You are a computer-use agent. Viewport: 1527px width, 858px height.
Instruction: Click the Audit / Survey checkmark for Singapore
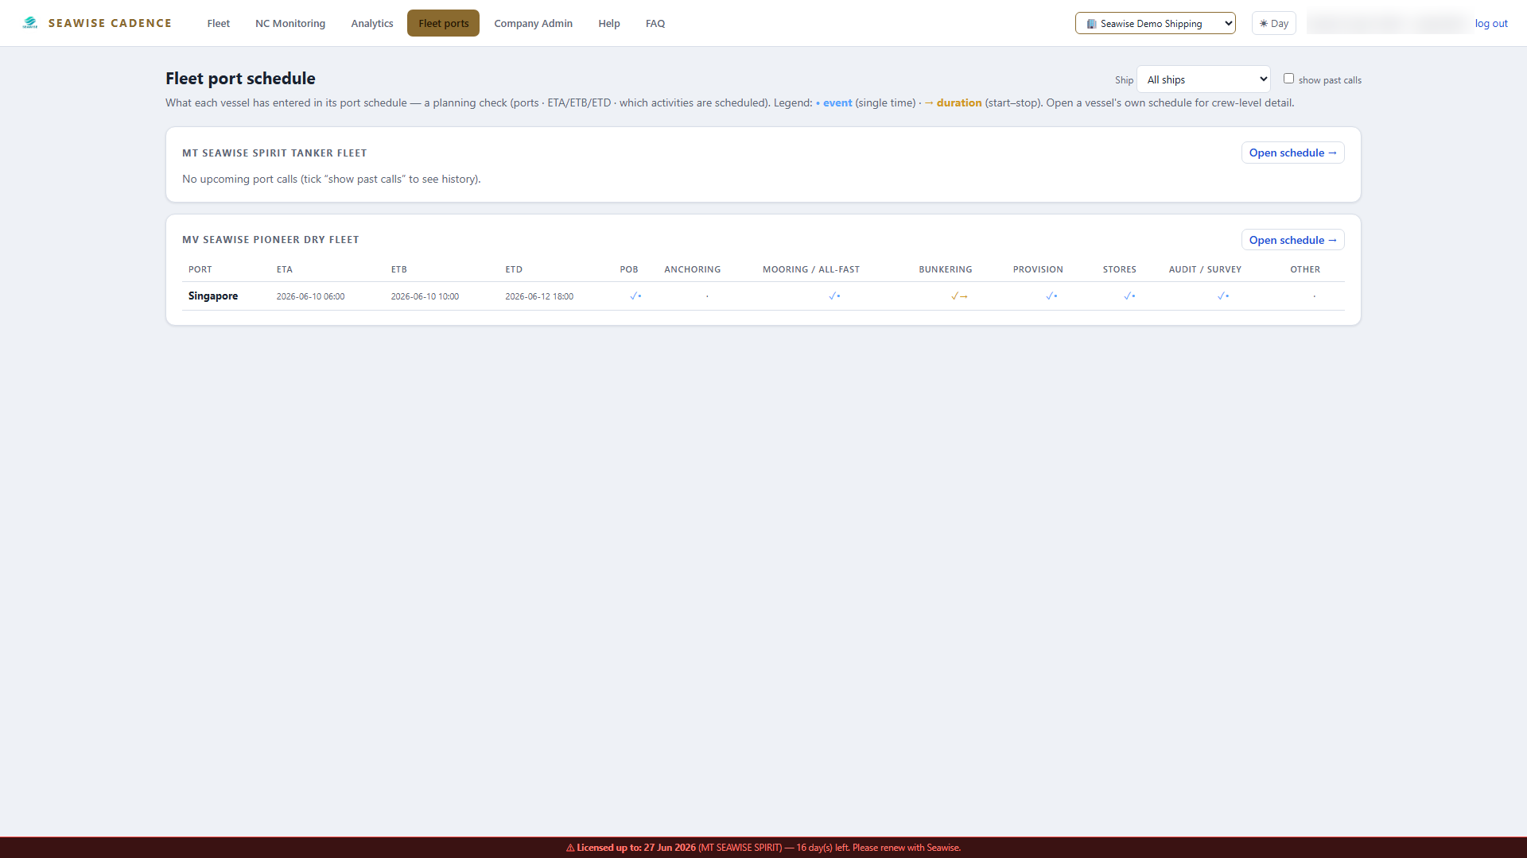[1223, 296]
